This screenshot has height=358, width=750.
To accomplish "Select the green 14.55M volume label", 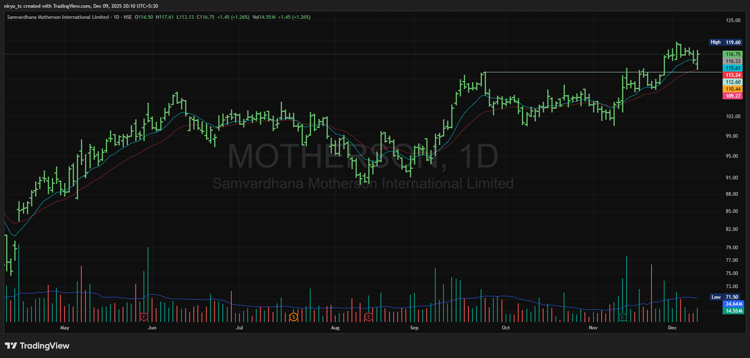I will pyautogui.click(x=732, y=311).
